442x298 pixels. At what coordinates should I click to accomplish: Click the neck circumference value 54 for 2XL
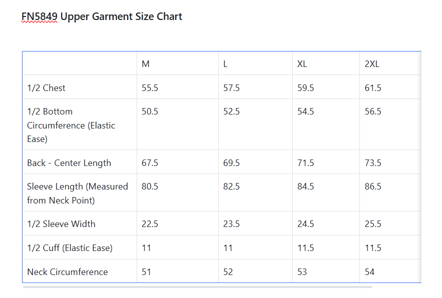coord(369,272)
